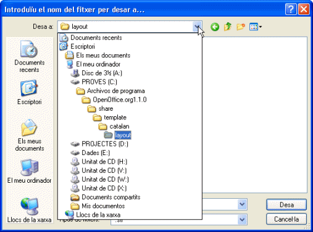This screenshot has height=232, width=313.
Task: Open Llocs de la xarxa in places bar
Action: (x=29, y=210)
